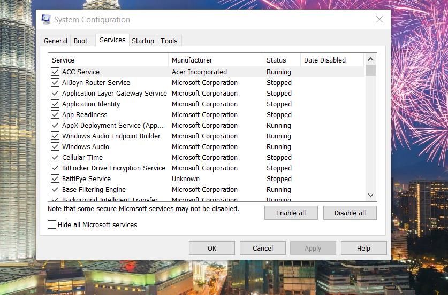Switch to the General tab
This screenshot has height=295, width=448.
[56, 41]
